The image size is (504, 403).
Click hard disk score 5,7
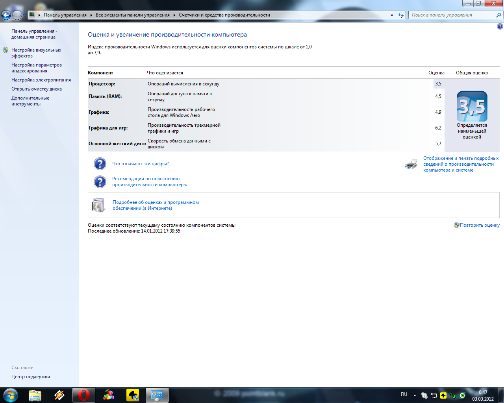[x=438, y=144]
